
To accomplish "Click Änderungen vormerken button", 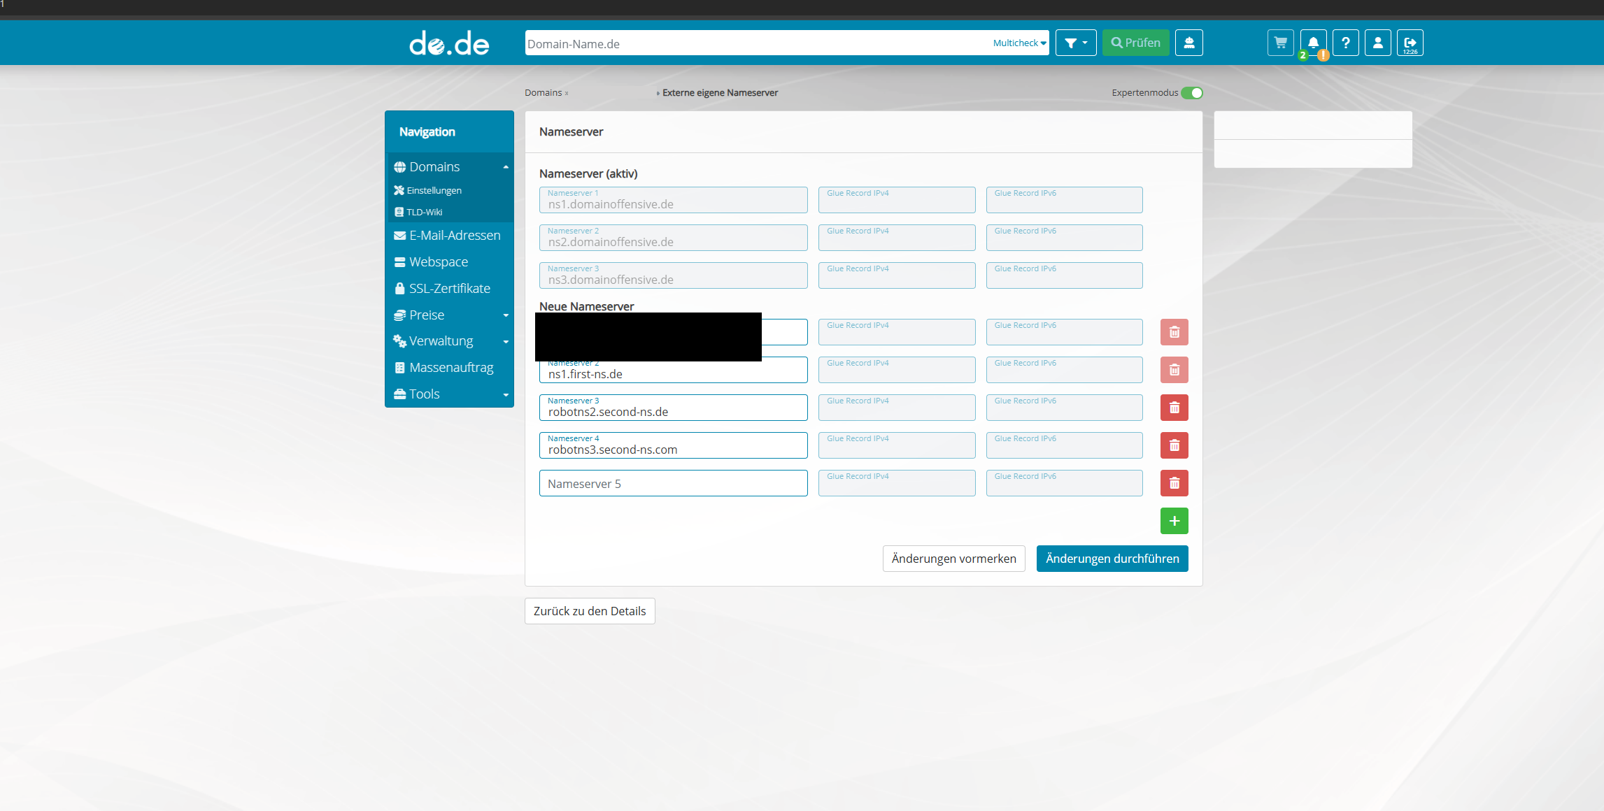I will point(953,559).
